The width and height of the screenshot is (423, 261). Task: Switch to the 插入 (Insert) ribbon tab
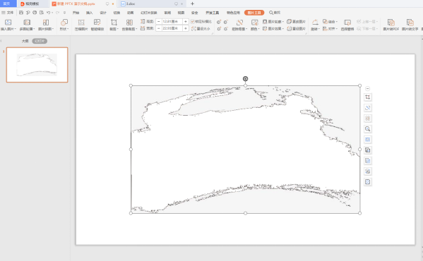click(89, 13)
